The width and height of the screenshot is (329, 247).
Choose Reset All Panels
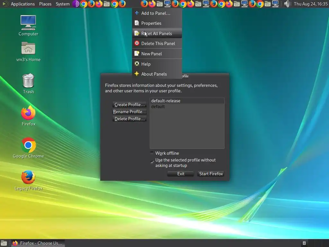click(x=157, y=33)
